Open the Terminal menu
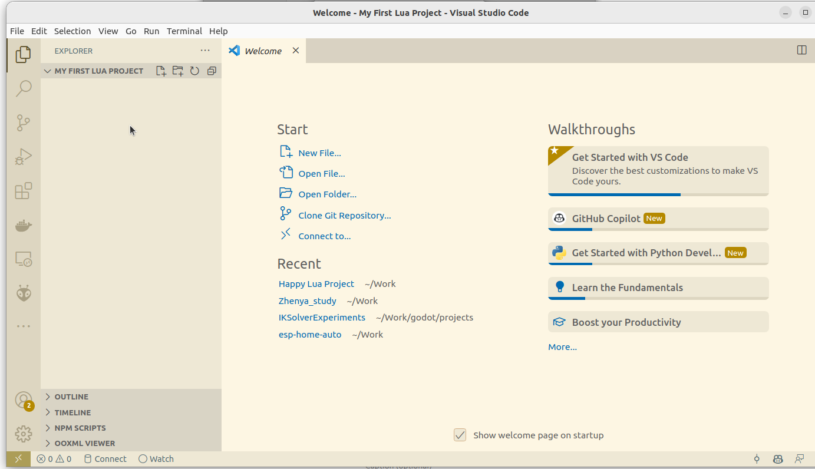The width and height of the screenshot is (815, 469). pos(184,31)
